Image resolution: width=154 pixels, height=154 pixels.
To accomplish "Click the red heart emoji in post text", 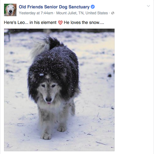I will (x=60, y=23).
